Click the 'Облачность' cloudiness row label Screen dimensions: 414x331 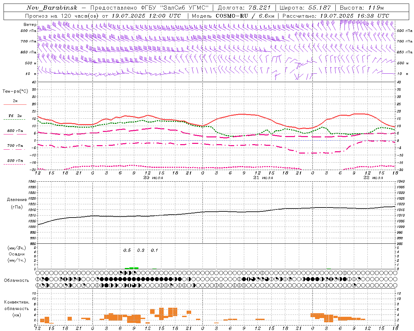pos(16,280)
